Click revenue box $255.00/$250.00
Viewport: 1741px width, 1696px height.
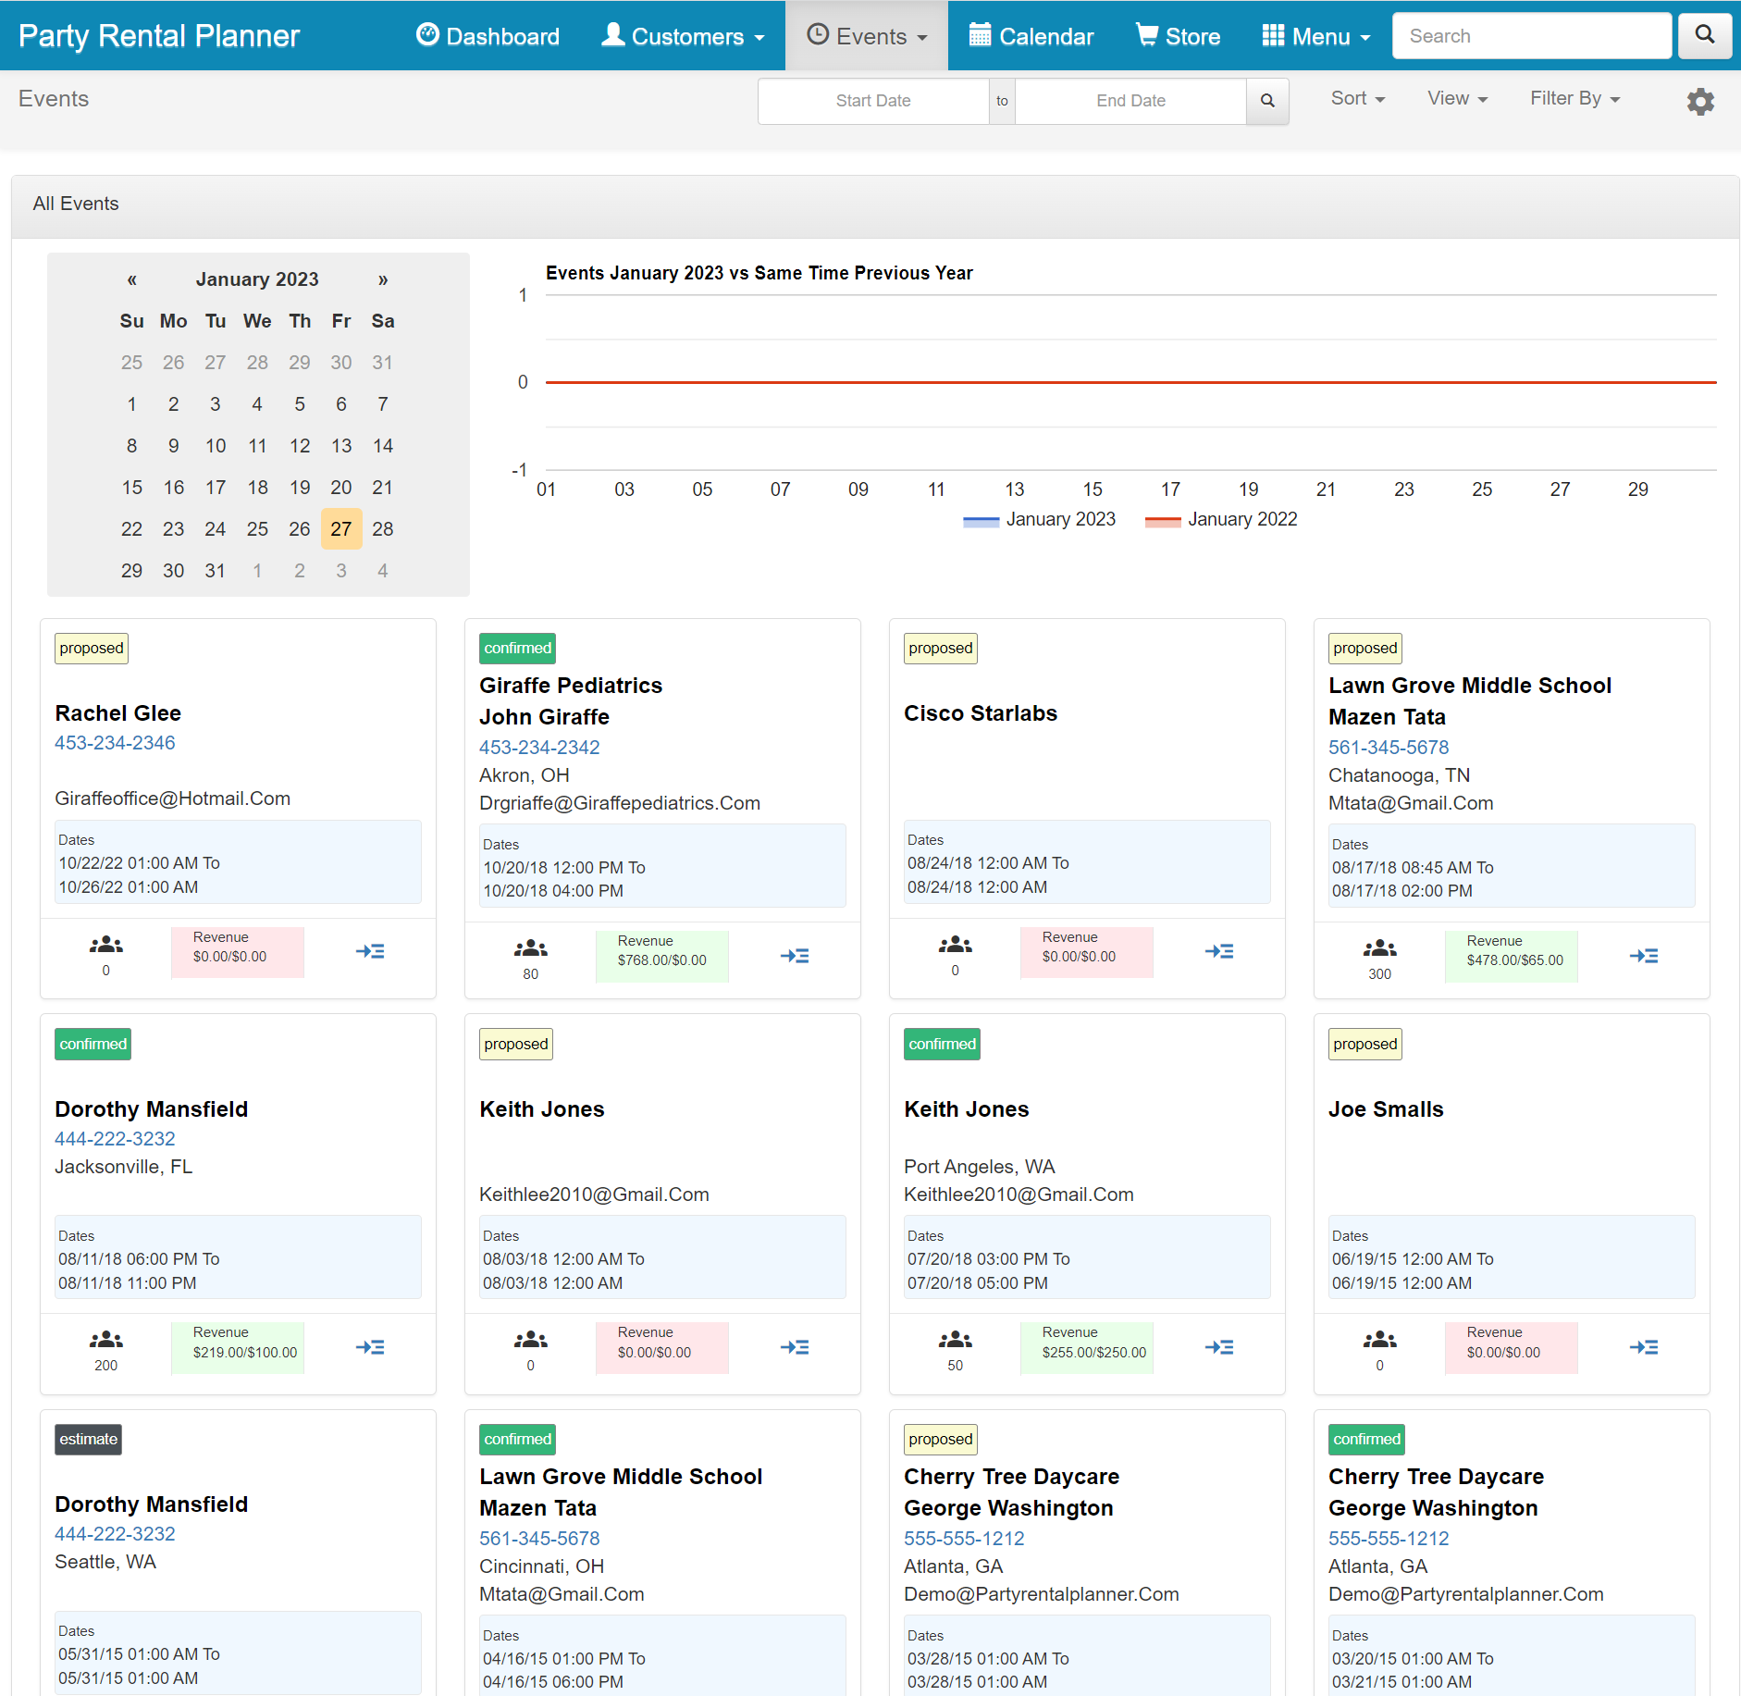pyautogui.click(x=1087, y=1348)
